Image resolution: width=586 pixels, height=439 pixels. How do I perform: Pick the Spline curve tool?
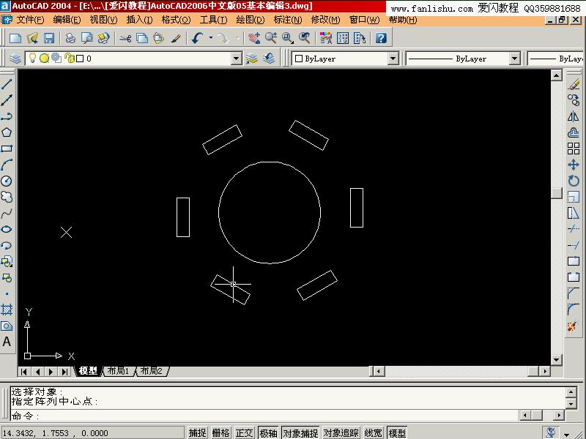pyautogui.click(x=7, y=213)
